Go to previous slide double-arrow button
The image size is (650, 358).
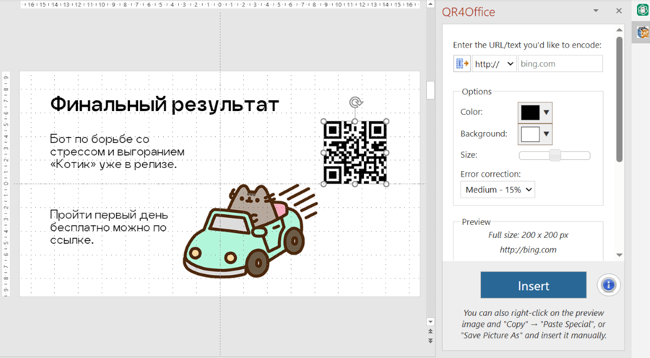(431, 331)
